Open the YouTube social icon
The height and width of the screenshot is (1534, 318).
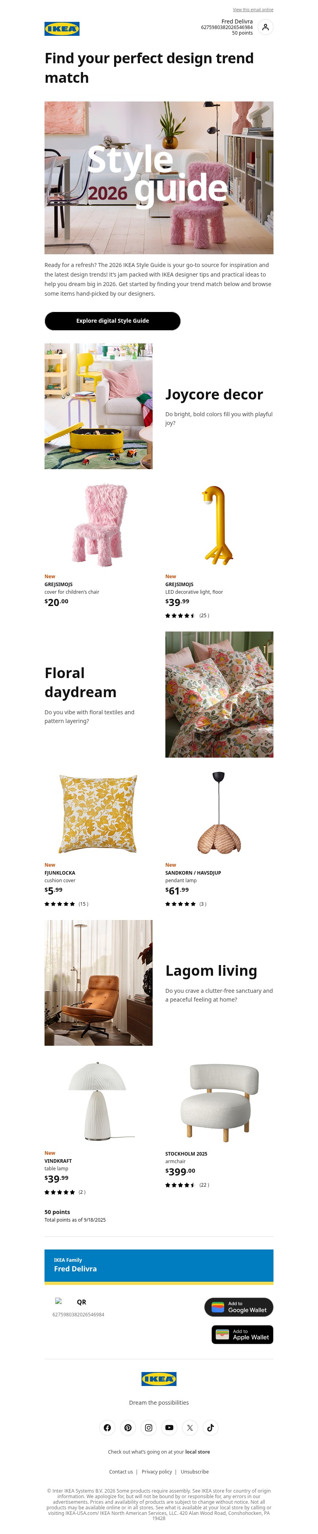(x=169, y=1427)
